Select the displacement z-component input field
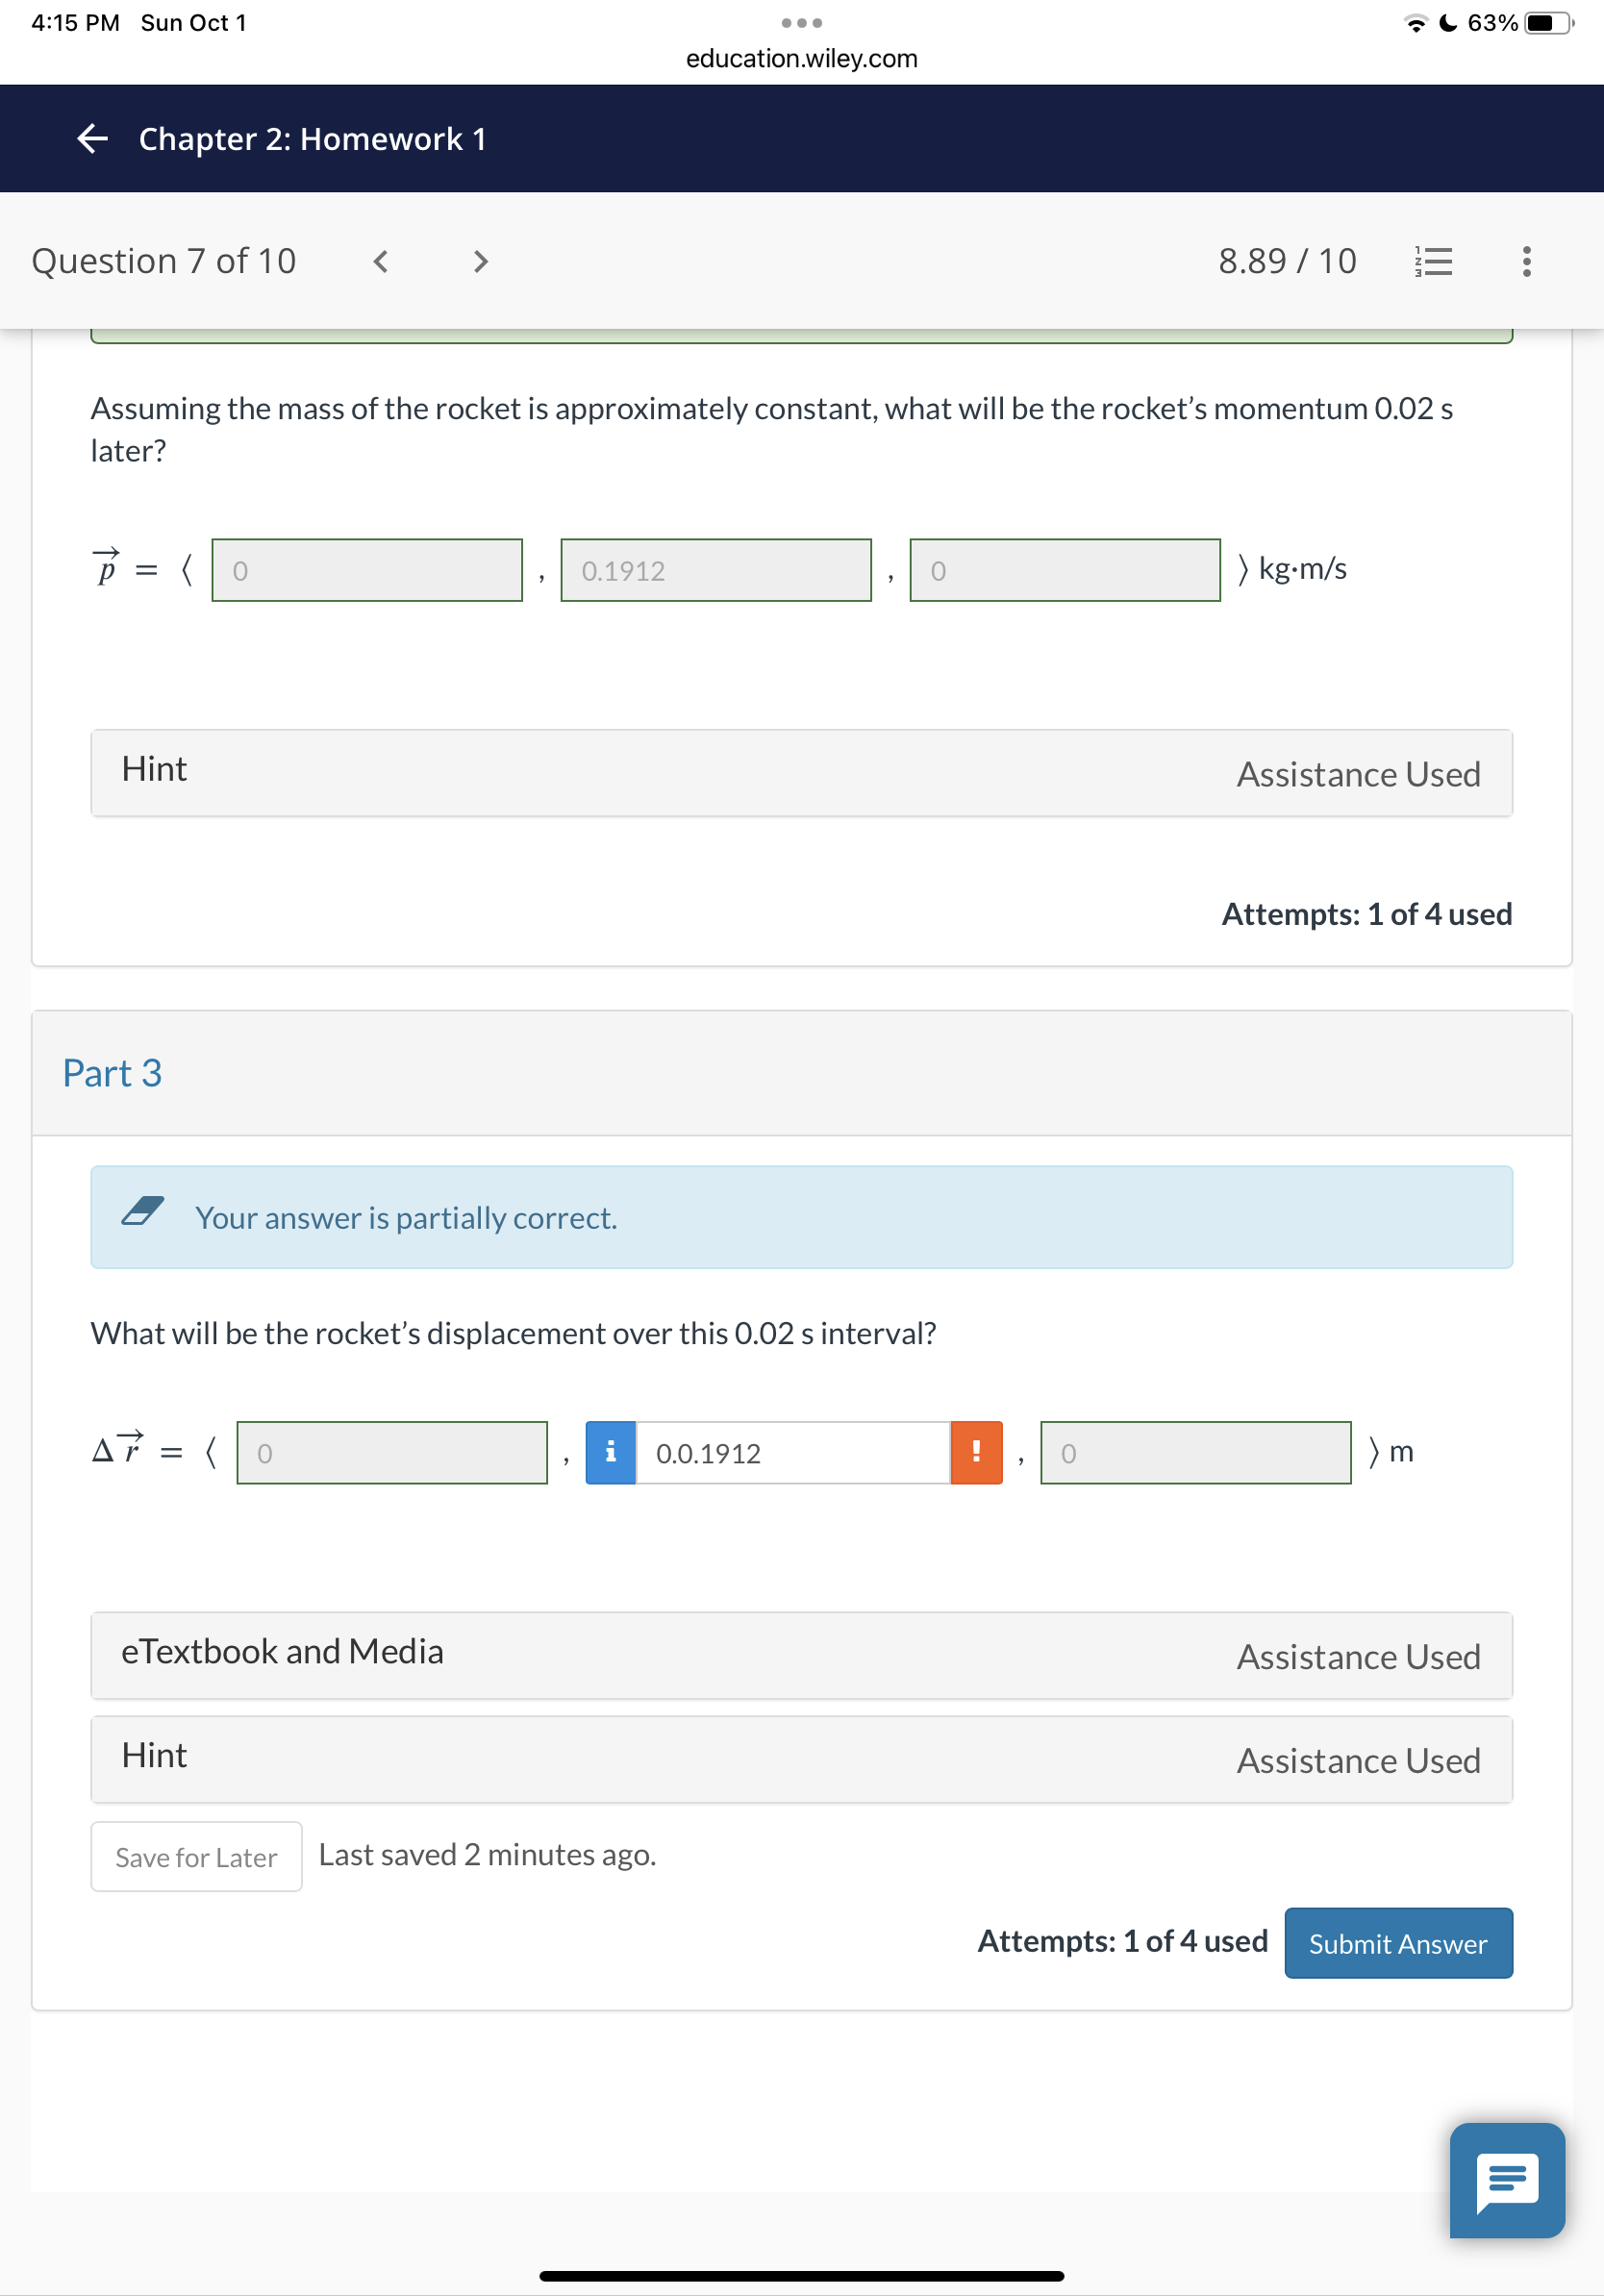Image resolution: width=1604 pixels, height=2296 pixels. (x=1195, y=1454)
